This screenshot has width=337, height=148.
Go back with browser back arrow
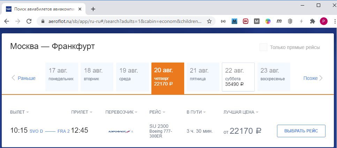coord(7,21)
